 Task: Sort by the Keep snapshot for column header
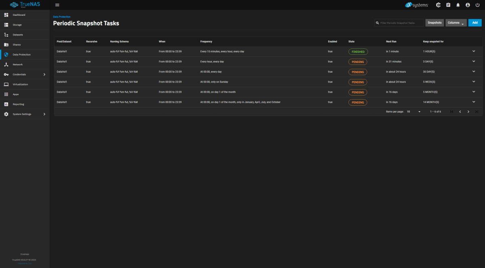point(433,42)
